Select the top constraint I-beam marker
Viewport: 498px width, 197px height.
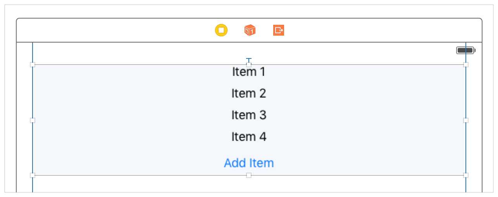point(249,60)
